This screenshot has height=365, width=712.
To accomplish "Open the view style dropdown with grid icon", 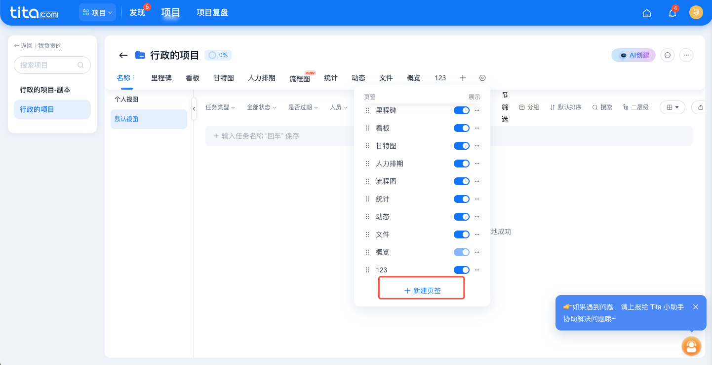I will point(672,107).
